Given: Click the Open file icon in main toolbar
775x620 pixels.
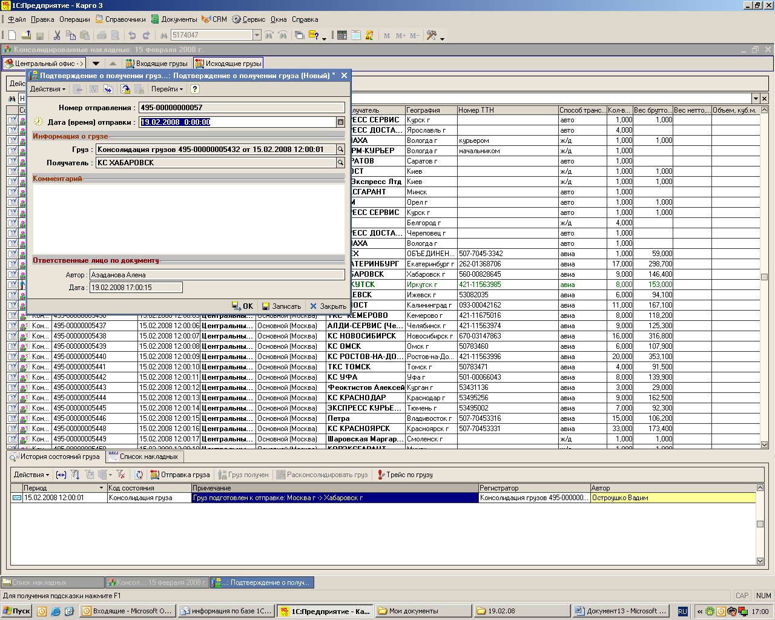Looking at the screenshot, I should [x=26, y=35].
